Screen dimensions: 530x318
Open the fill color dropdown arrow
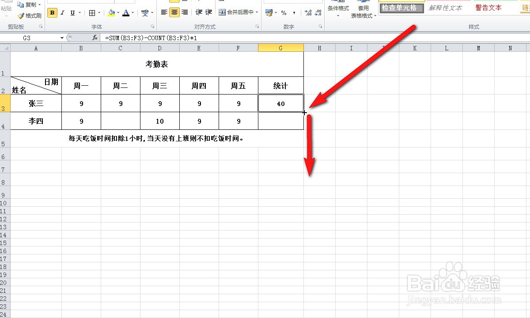[x=117, y=13]
